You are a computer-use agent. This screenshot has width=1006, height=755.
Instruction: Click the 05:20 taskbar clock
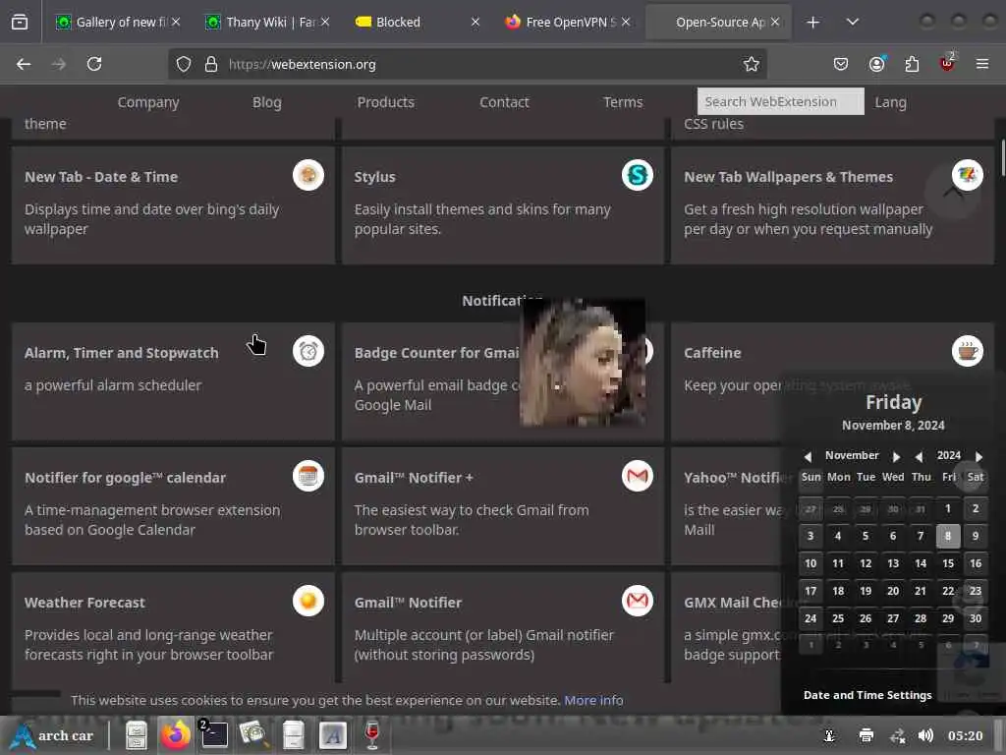(965, 735)
